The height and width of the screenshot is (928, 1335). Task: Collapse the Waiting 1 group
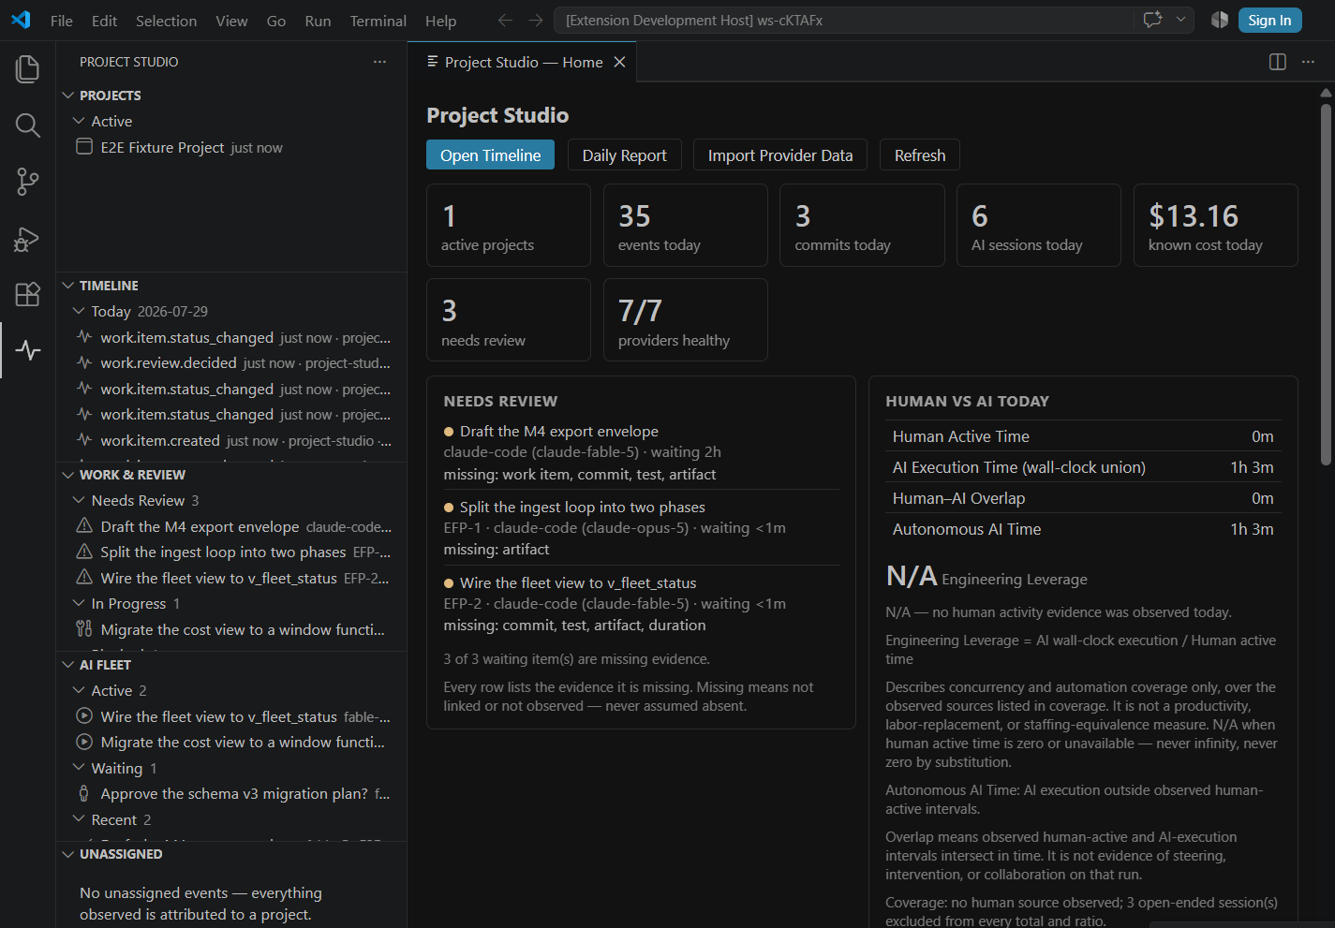(79, 768)
